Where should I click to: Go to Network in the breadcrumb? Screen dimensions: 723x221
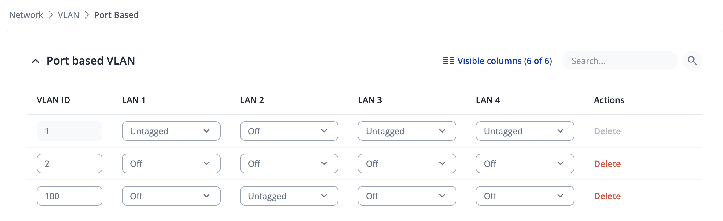(26, 15)
